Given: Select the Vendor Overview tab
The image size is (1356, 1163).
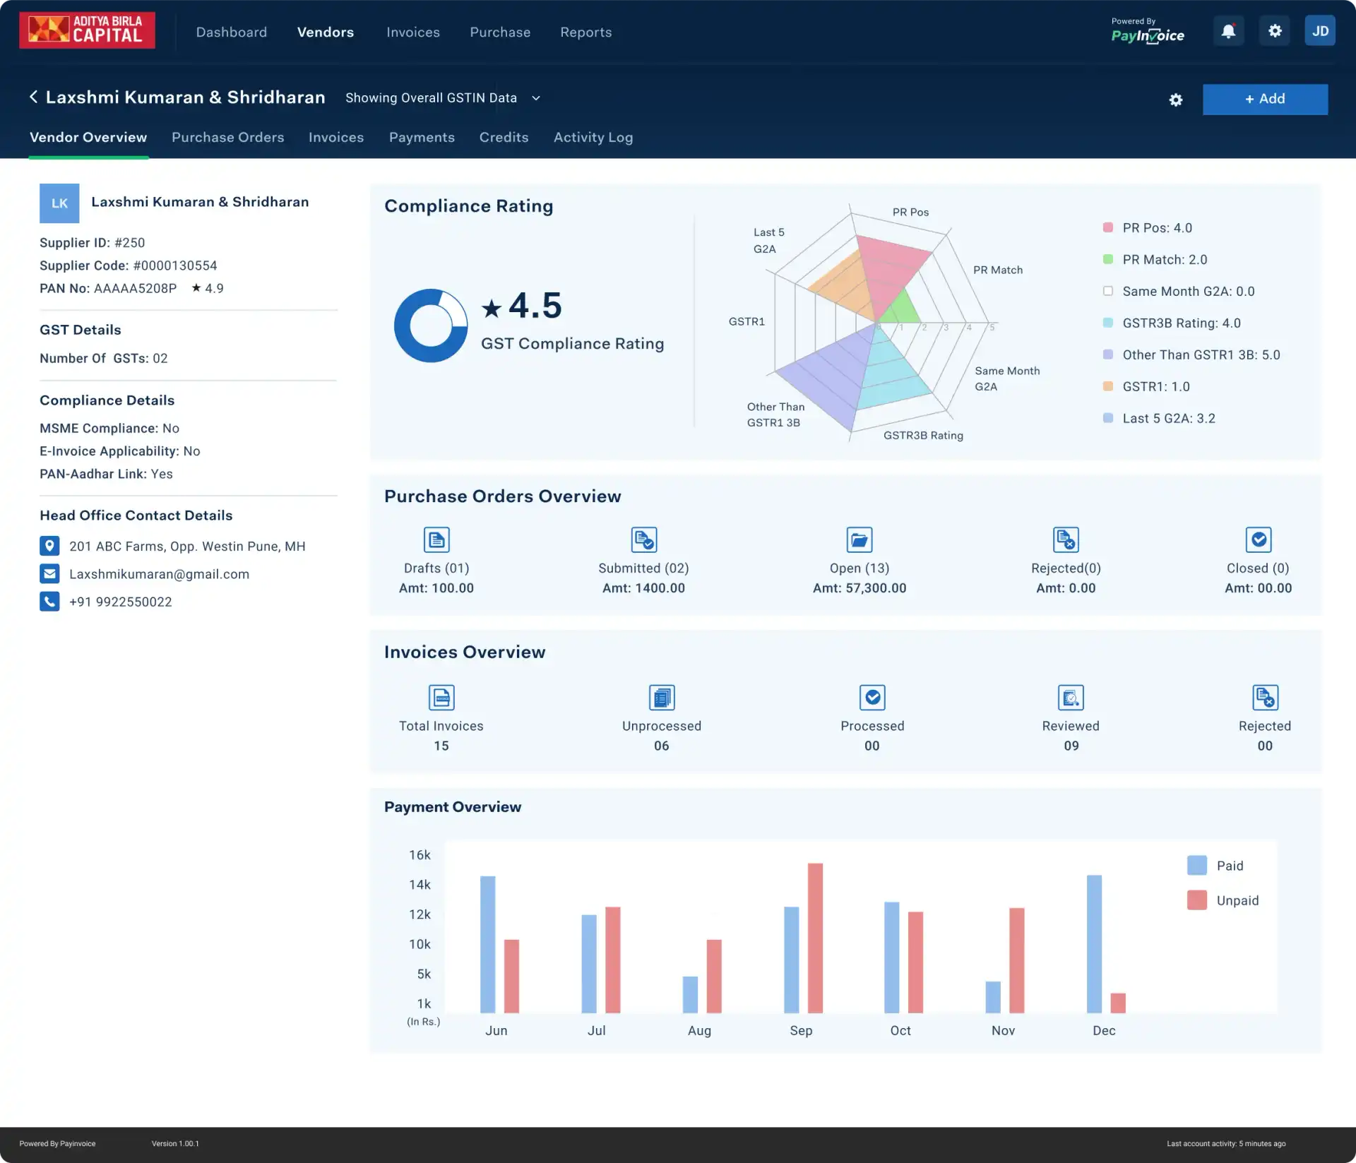Looking at the screenshot, I should pyautogui.click(x=88, y=138).
